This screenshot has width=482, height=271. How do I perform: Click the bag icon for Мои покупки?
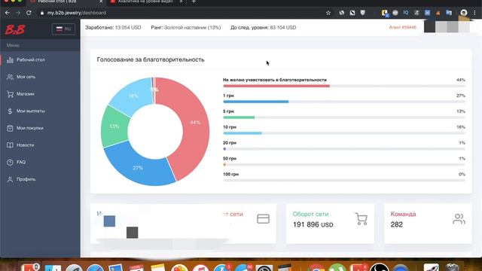click(x=10, y=128)
